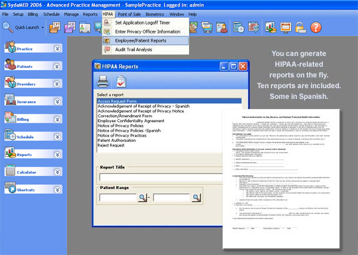Click the ICD codes toolbar icon
Image resolution: width=358 pixels, height=255 pixels.
click(72, 27)
